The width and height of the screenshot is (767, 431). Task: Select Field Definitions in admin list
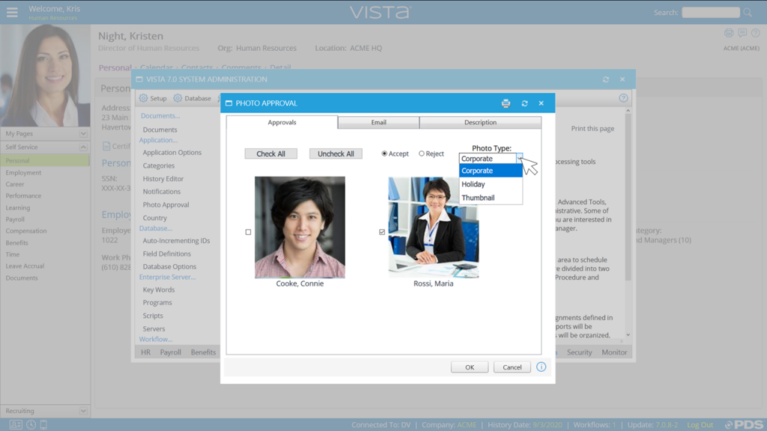tap(167, 254)
